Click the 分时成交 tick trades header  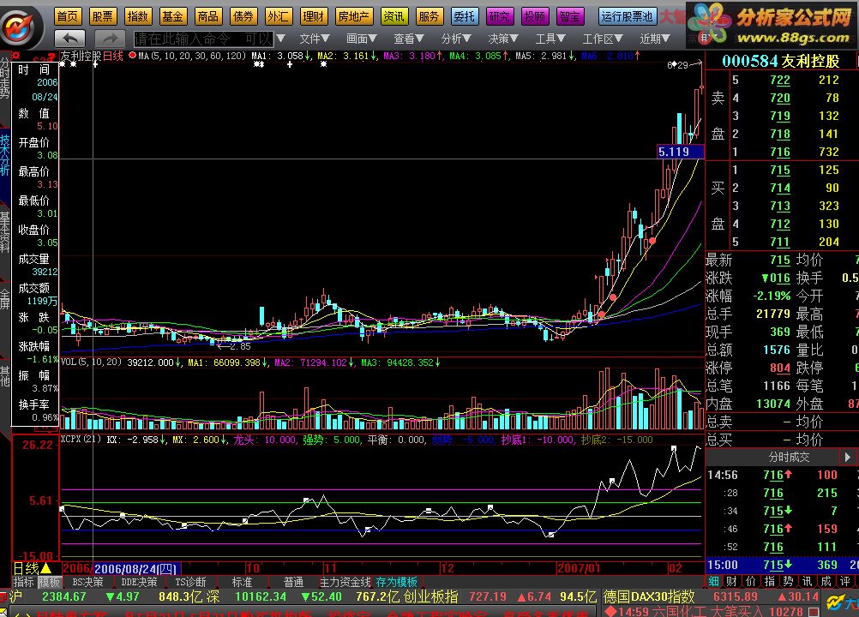tap(789, 457)
